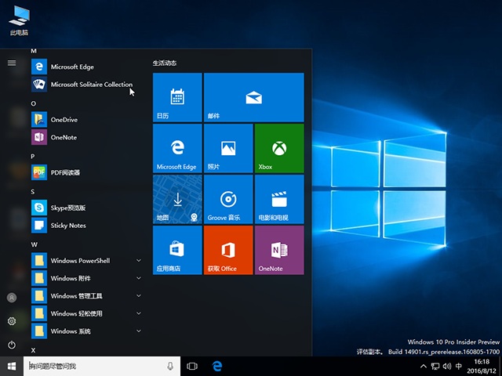Click the Get Office tile
The image size is (502, 376).
click(x=228, y=250)
